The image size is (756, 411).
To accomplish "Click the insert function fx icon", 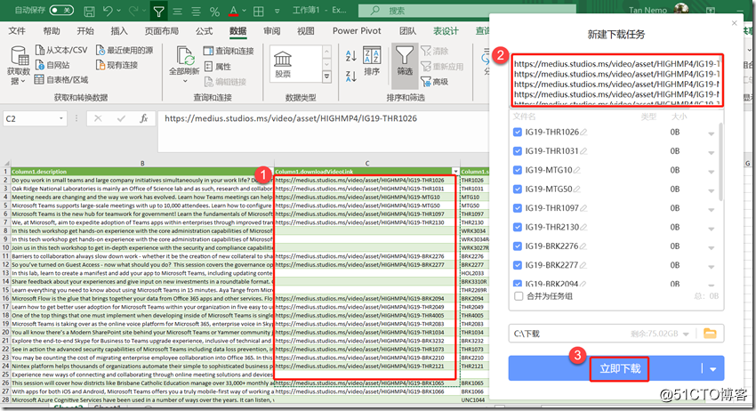I will coord(144,118).
